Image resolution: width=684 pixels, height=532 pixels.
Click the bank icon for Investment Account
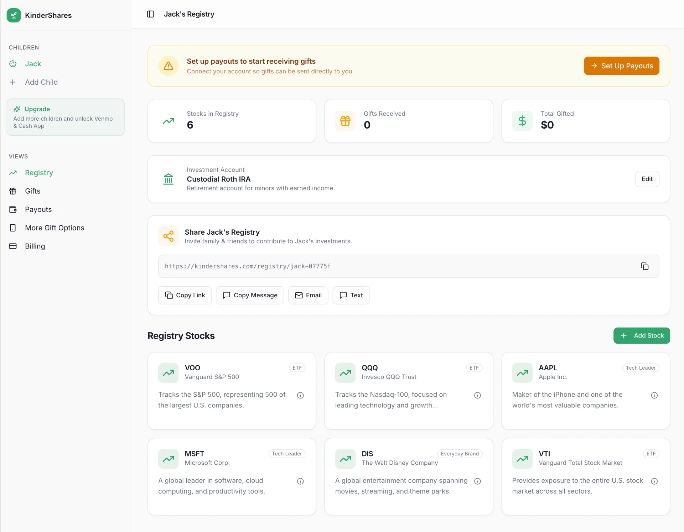pyautogui.click(x=169, y=179)
